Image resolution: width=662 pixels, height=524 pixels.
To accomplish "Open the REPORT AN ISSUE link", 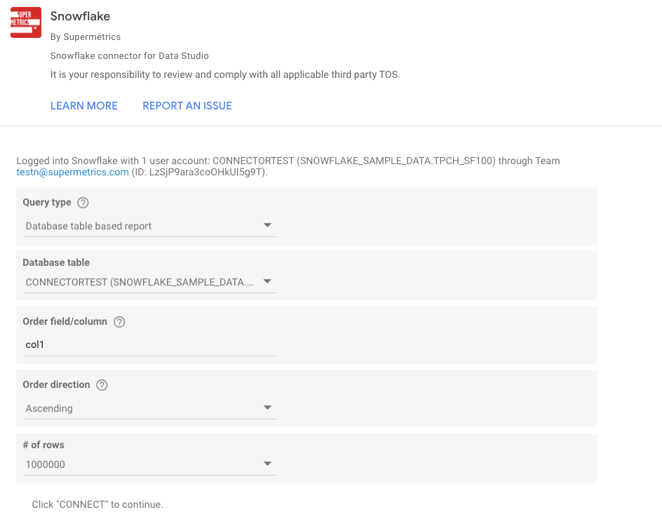I will (187, 105).
